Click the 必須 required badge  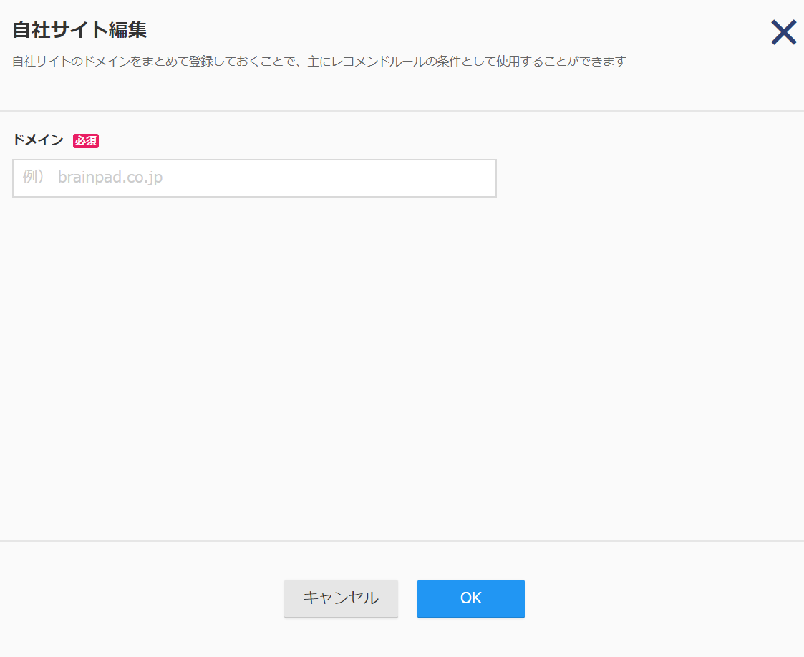86,140
